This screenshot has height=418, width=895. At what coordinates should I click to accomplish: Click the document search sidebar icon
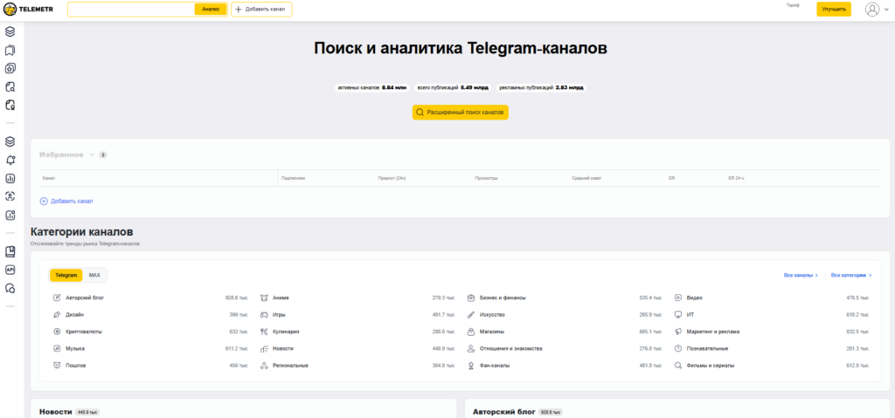coord(10,86)
